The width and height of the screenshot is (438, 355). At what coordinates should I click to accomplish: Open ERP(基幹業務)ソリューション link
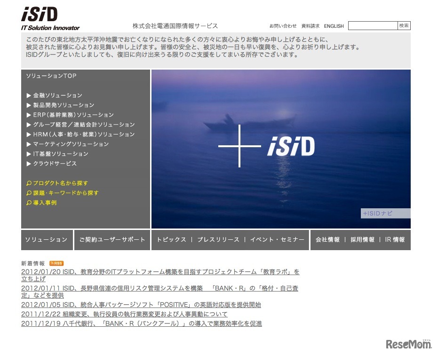(73, 115)
